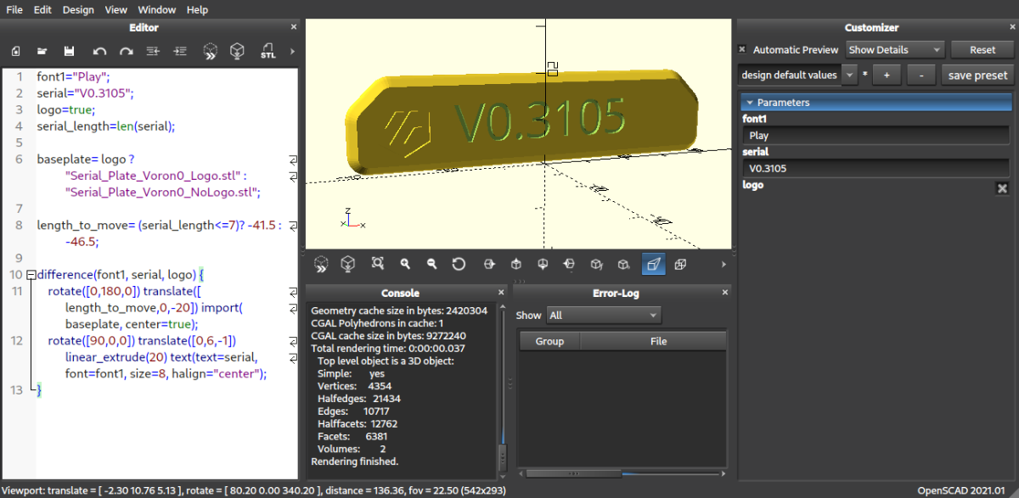1019x498 pixels.
Task: Switch to the Bottom view
Action: pos(543,264)
